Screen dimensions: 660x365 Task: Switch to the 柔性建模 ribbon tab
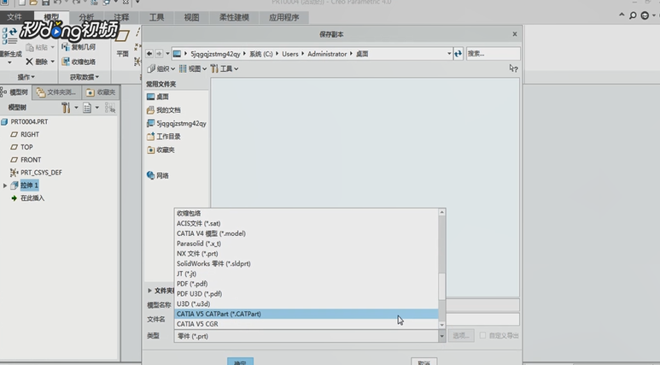tap(235, 17)
